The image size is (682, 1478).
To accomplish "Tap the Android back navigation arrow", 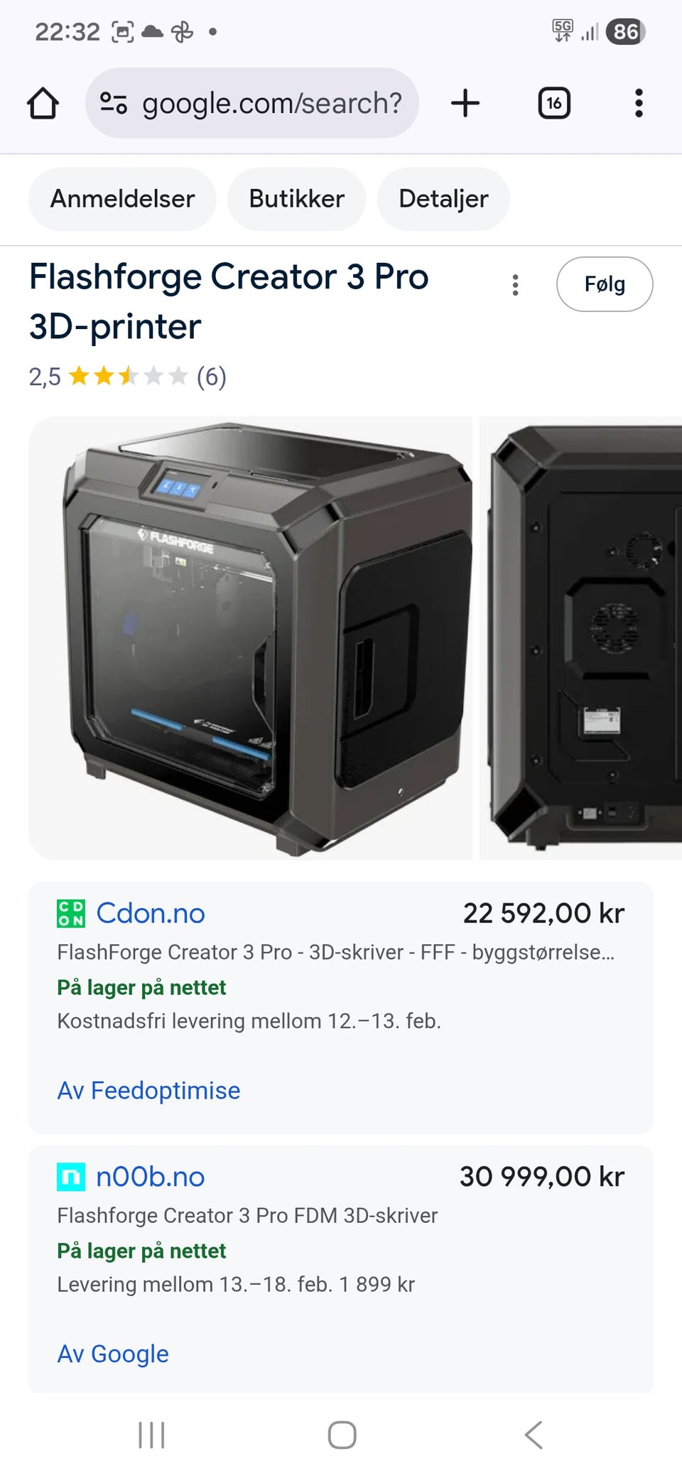I will point(534,1435).
